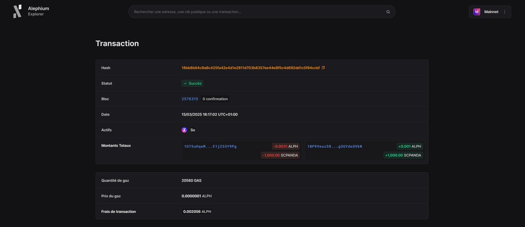
Task: Click the 0 confirmation badge
Action: coord(215,99)
